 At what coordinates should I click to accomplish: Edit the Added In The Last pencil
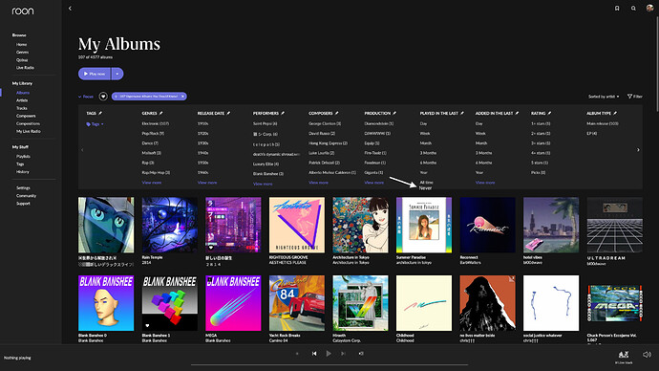[517, 113]
